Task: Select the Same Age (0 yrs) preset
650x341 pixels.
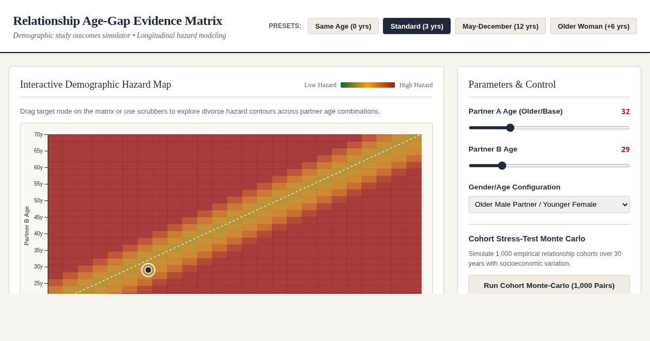Action: point(343,26)
